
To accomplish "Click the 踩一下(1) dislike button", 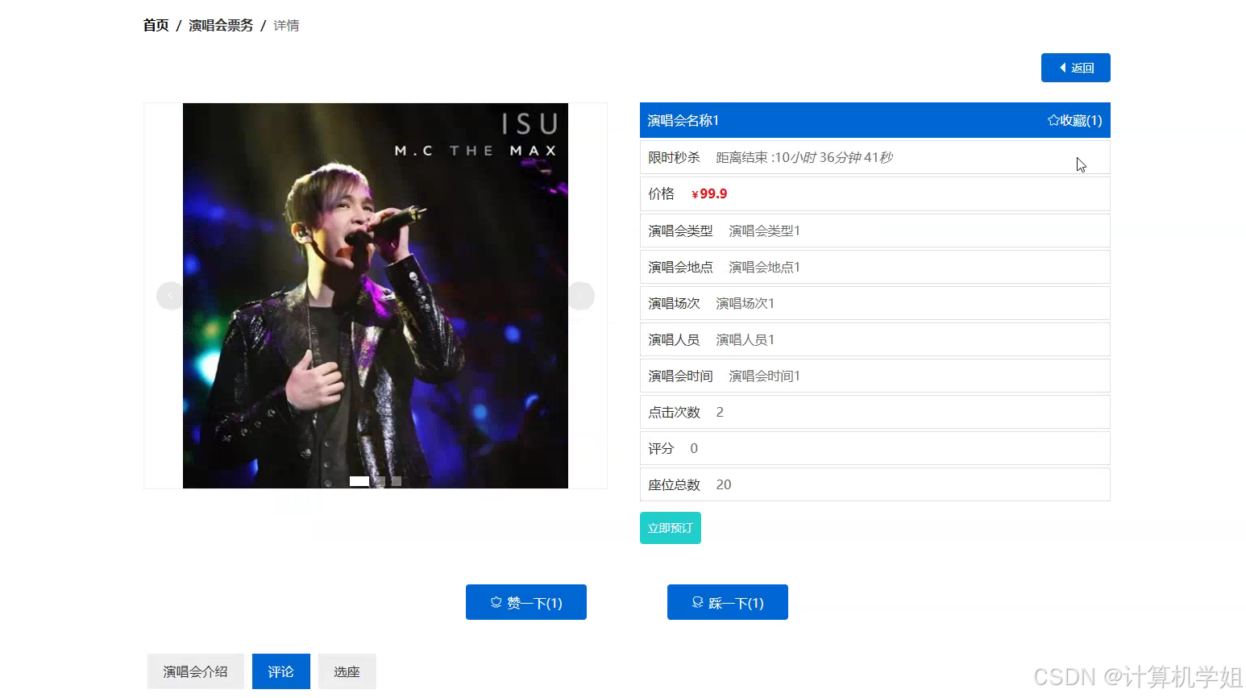I will point(727,602).
